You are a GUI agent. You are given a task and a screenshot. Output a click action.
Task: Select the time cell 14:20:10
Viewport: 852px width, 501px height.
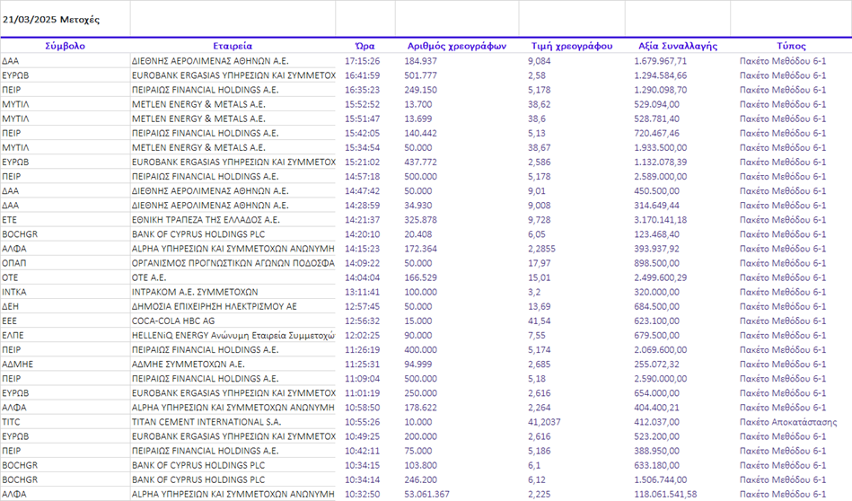click(363, 234)
